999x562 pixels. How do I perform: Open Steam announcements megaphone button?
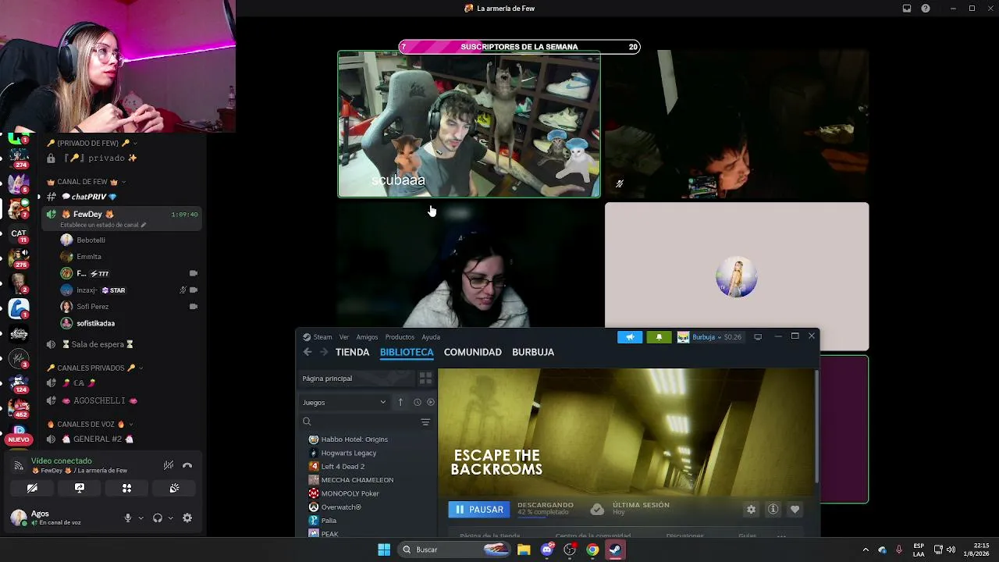(630, 337)
